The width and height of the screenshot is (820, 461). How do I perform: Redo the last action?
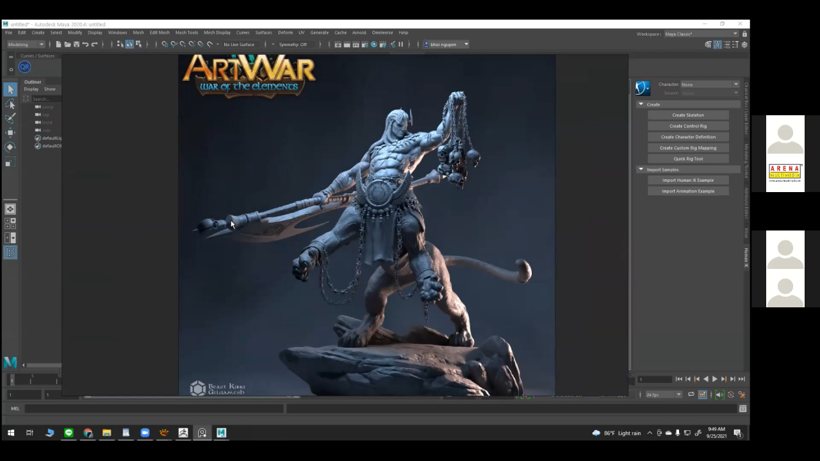(x=94, y=44)
